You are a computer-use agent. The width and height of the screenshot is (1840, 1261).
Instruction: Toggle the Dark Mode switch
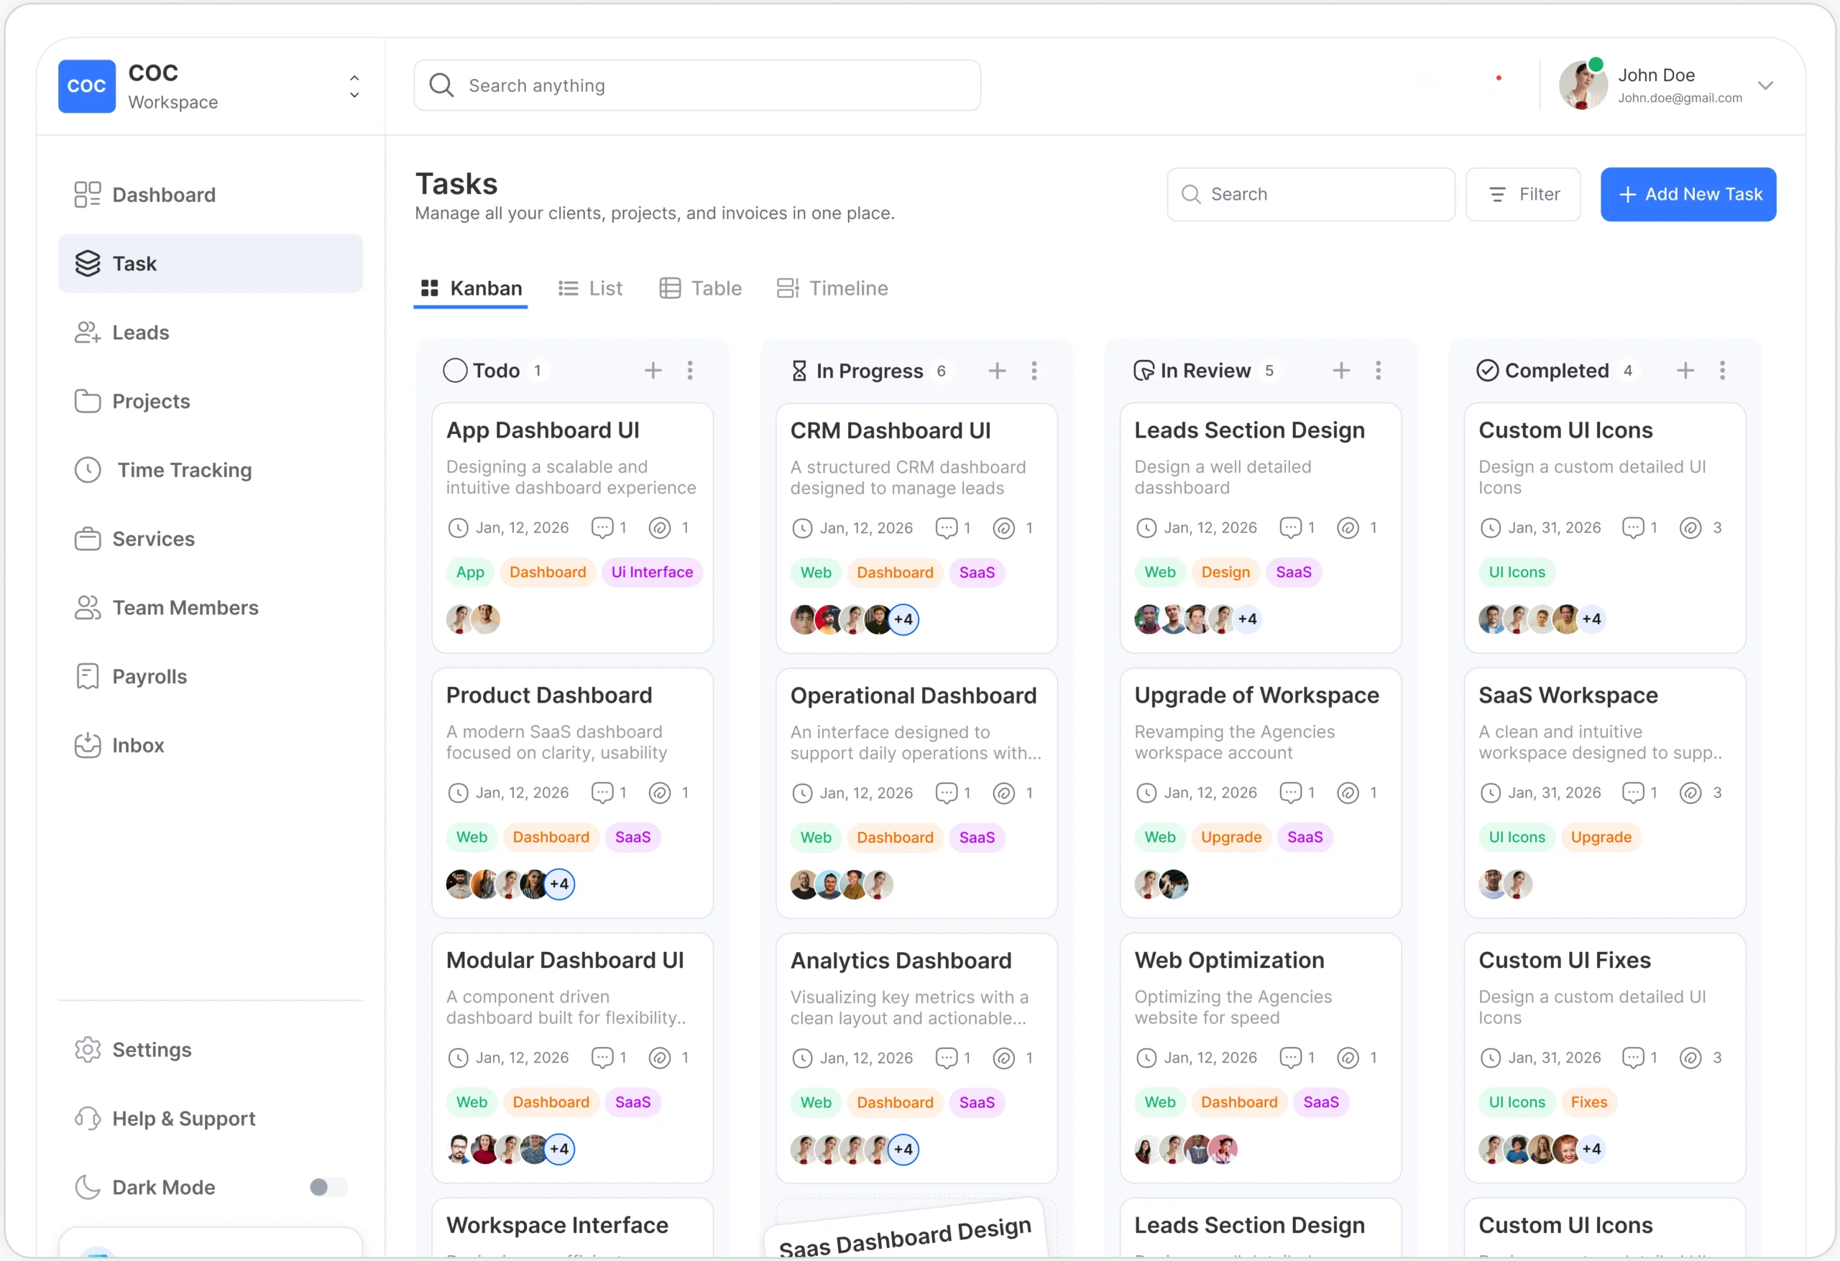point(327,1186)
